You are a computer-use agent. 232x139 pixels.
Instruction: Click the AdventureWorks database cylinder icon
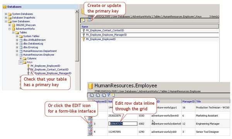click(x=14, y=29)
